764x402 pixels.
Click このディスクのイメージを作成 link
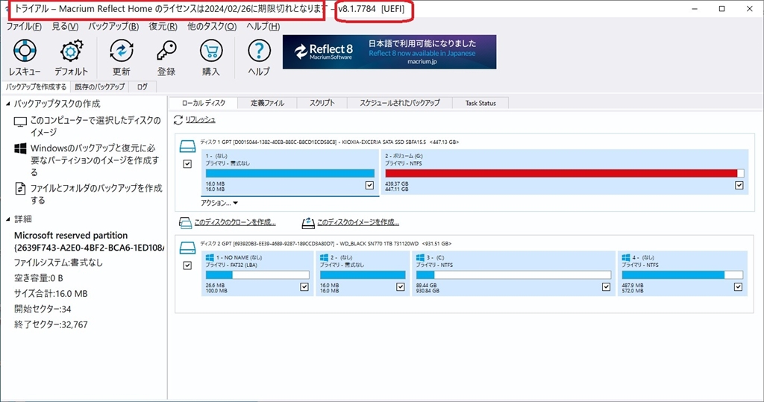pyautogui.click(x=358, y=223)
